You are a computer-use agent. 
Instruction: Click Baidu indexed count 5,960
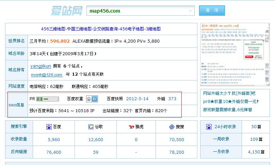click(54, 139)
